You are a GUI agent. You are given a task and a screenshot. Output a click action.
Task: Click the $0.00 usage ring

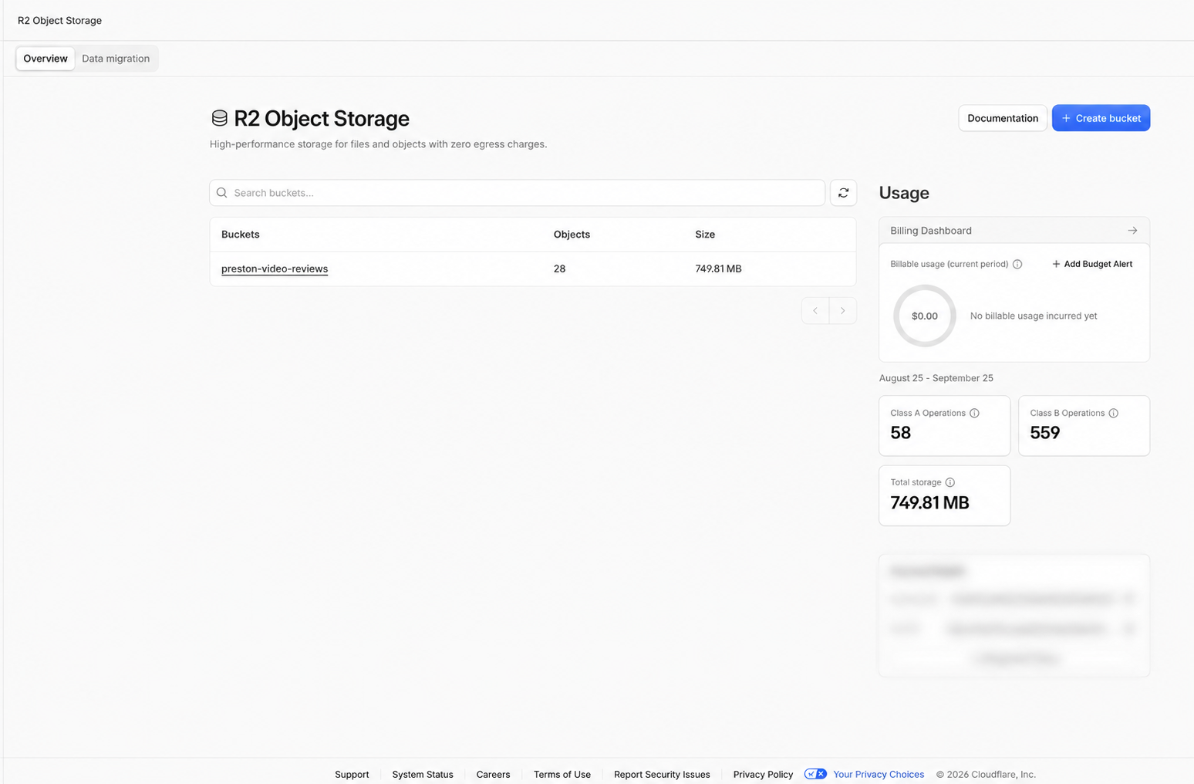click(925, 316)
